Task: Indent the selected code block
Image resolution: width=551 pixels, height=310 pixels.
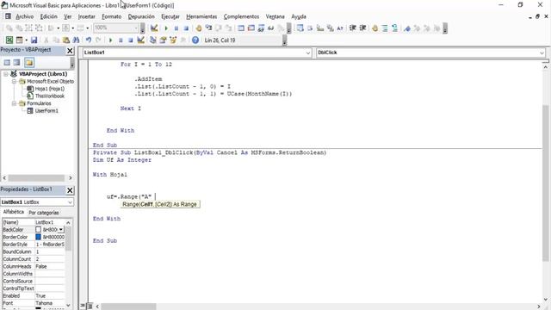Action: [353, 28]
